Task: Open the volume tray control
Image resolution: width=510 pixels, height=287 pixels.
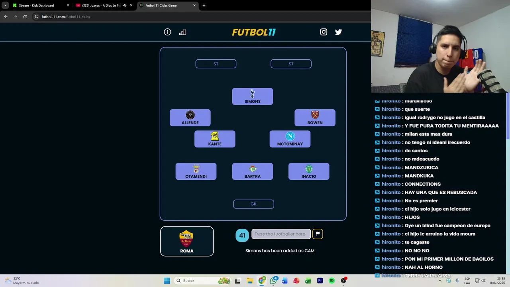Action: [483, 281]
